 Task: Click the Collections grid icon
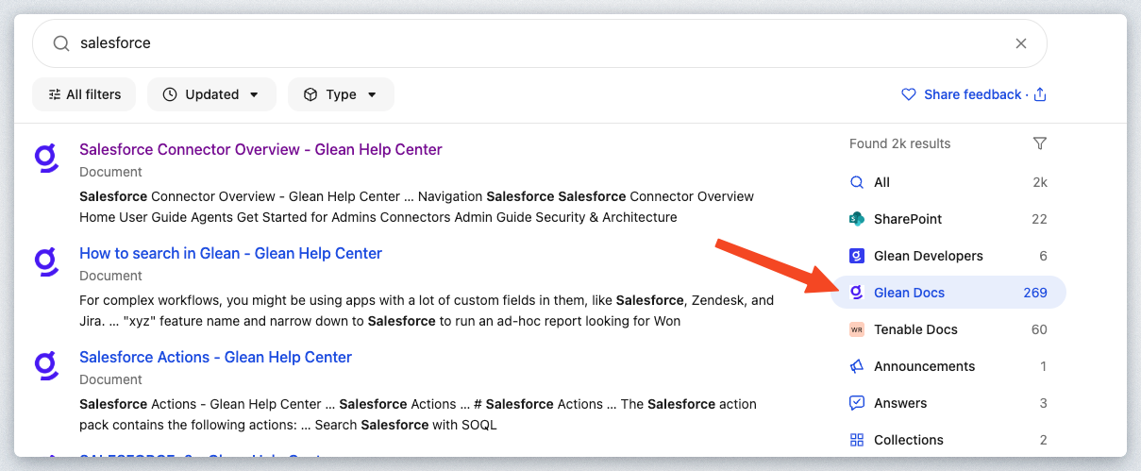857,440
